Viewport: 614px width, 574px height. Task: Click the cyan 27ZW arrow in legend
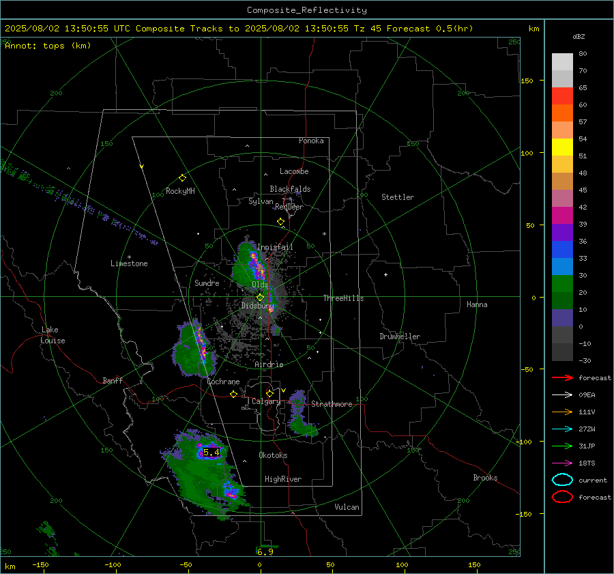(x=562, y=429)
